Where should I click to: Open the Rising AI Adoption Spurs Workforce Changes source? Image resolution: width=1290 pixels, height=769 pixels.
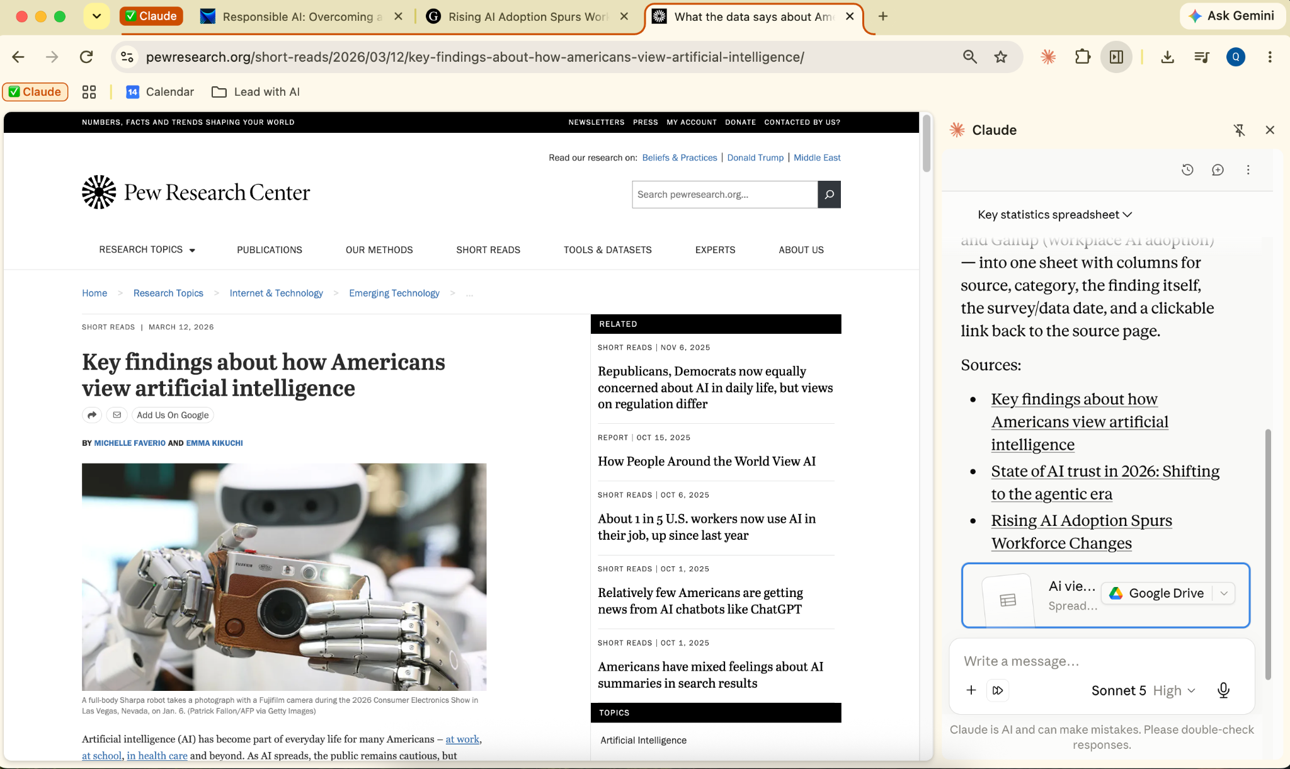click(1082, 532)
